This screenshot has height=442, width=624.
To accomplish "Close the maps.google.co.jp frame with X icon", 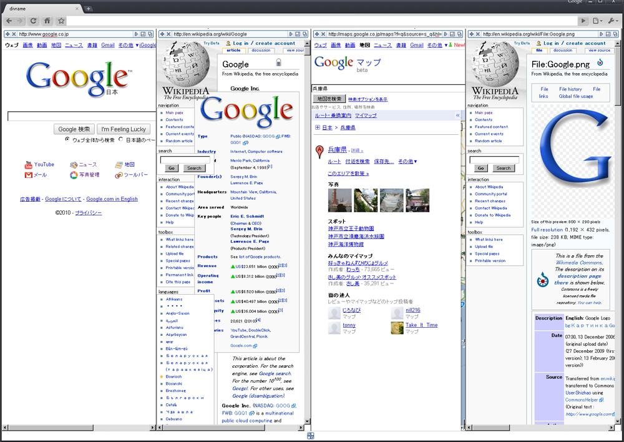I will click(323, 34).
